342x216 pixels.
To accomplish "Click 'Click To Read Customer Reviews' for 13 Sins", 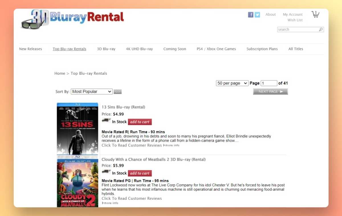I will click(x=131, y=145).
